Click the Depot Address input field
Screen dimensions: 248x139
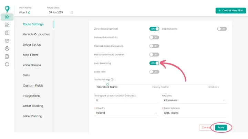tap(194, 113)
